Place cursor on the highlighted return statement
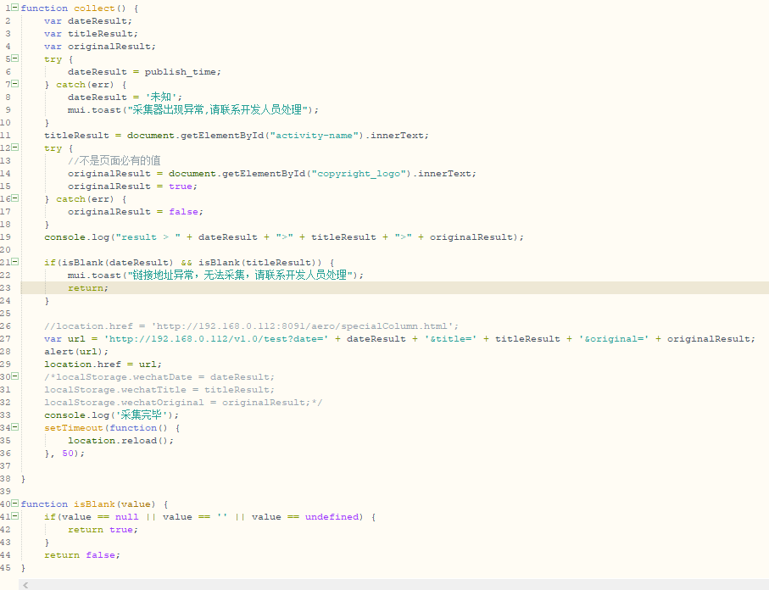Screen dimensions: 769x590 [88, 288]
